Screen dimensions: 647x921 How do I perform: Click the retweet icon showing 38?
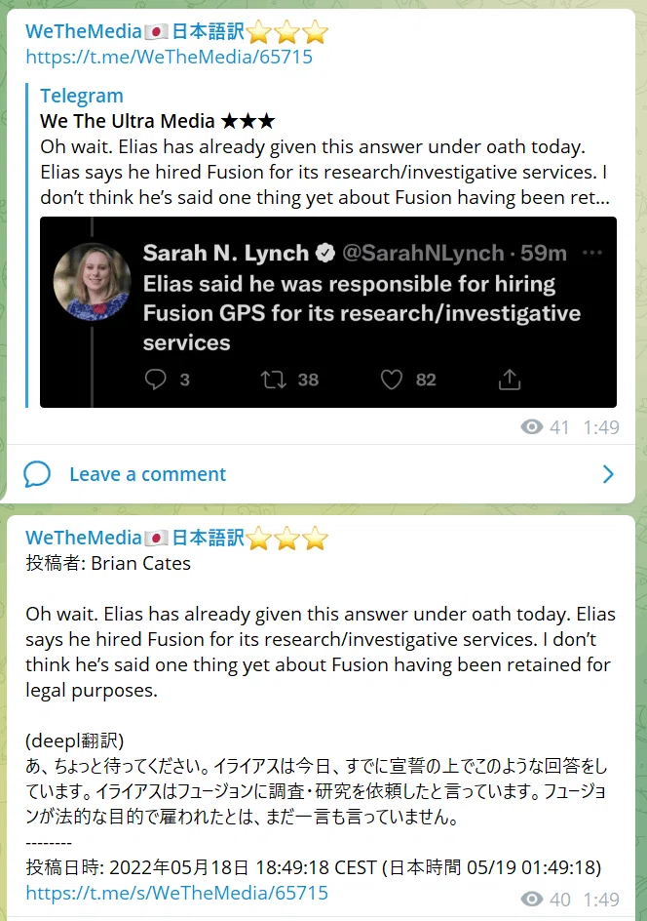274,380
